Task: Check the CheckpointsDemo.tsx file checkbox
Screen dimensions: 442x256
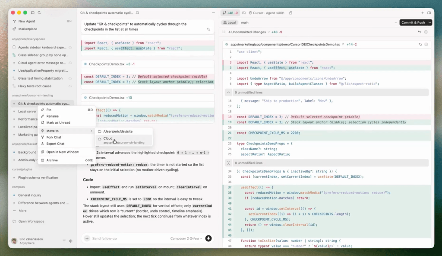Action: point(426,45)
